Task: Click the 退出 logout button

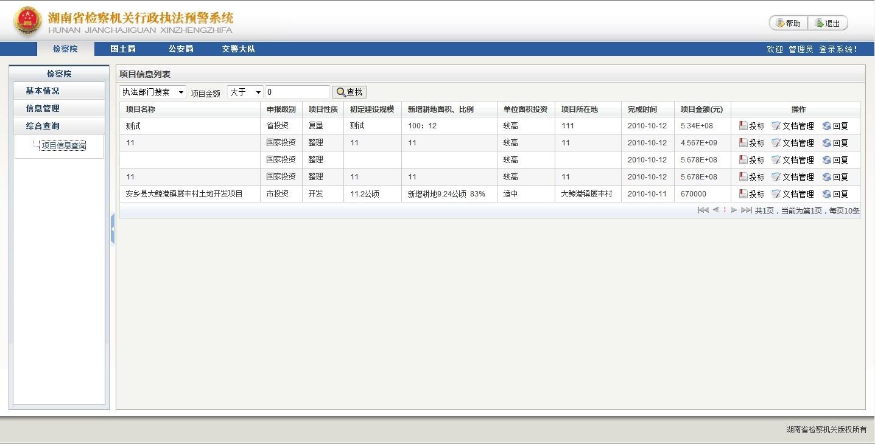Action: point(828,23)
